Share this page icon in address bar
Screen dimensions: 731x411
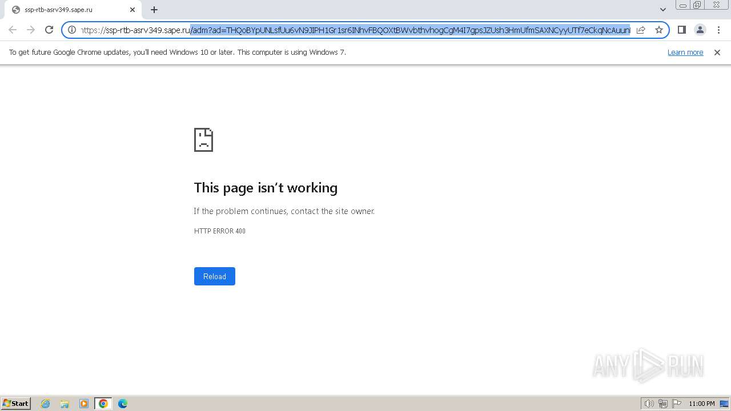click(641, 30)
